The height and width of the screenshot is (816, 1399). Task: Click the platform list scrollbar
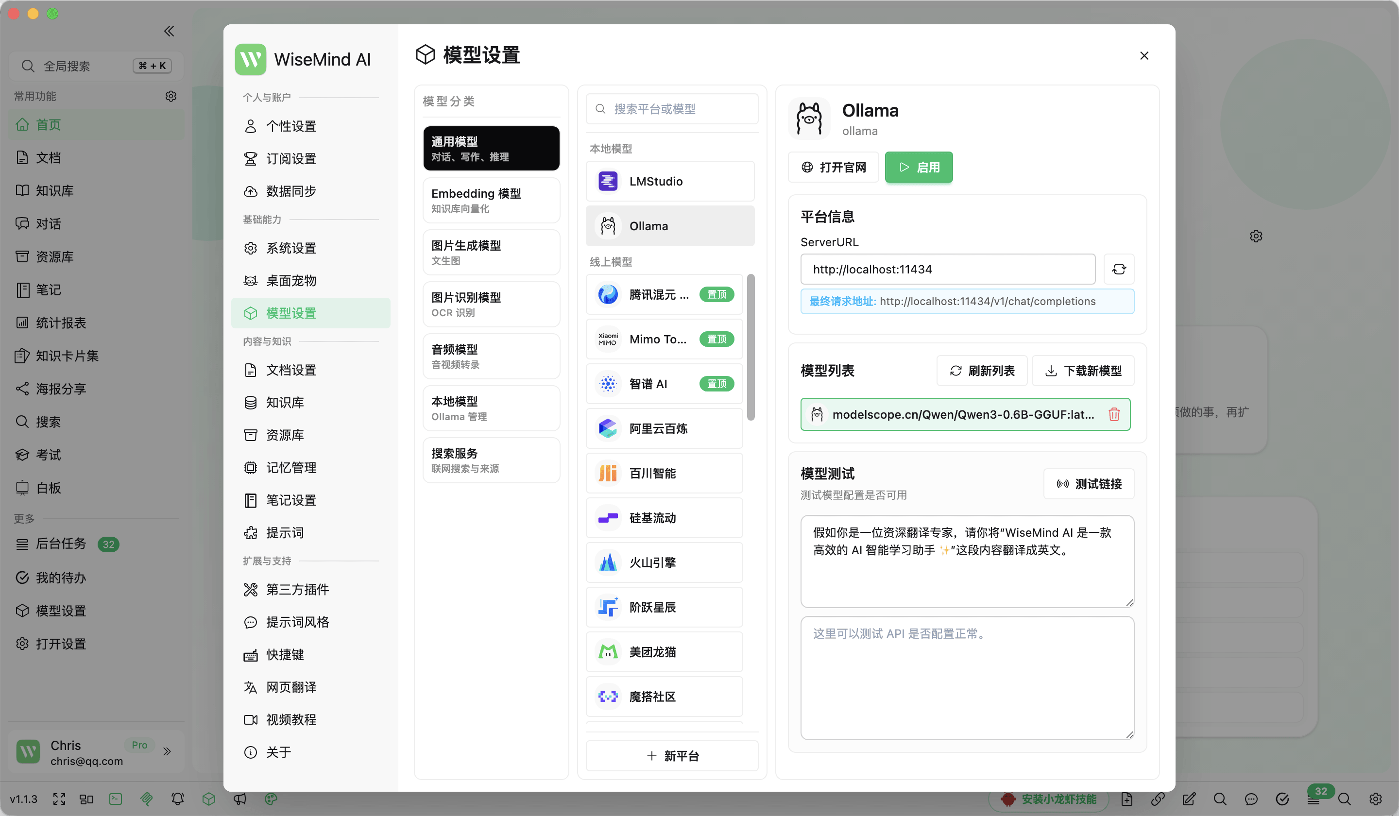coord(751,347)
